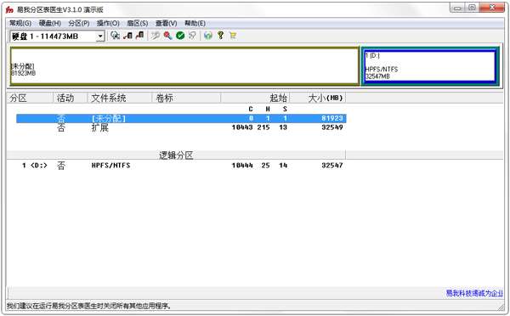Click the 活动 column header
The height and width of the screenshot is (316, 510).
[70, 98]
